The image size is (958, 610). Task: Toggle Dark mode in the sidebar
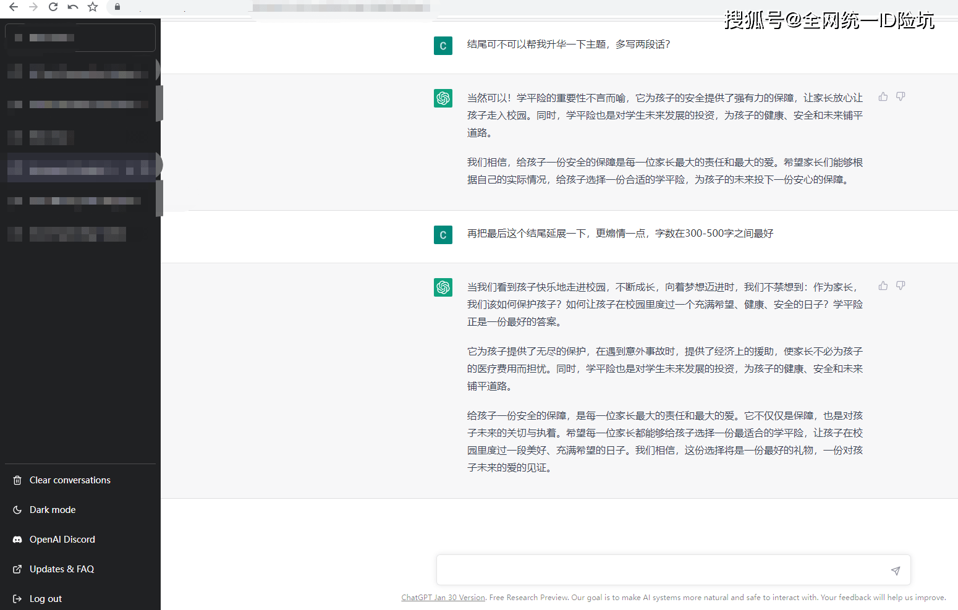click(x=52, y=509)
